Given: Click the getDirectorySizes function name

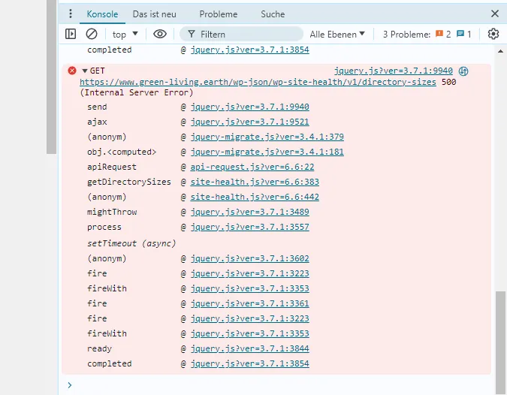Looking at the screenshot, I should 129,182.
